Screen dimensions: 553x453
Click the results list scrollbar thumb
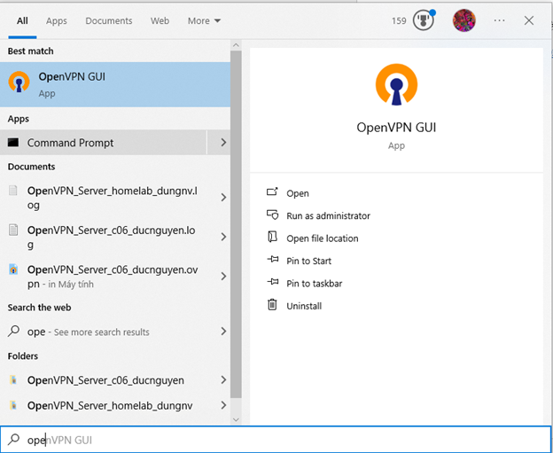coord(236,224)
